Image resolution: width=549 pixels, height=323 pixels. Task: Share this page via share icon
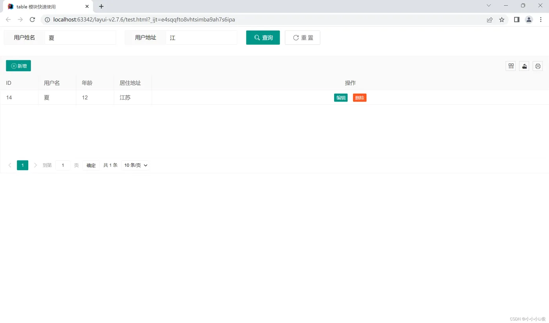pos(490,20)
